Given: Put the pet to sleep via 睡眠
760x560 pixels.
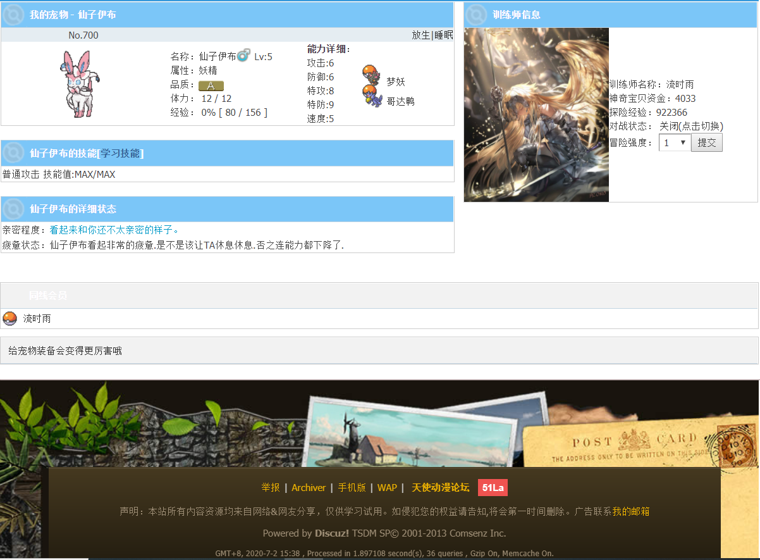Looking at the screenshot, I should coord(444,35).
